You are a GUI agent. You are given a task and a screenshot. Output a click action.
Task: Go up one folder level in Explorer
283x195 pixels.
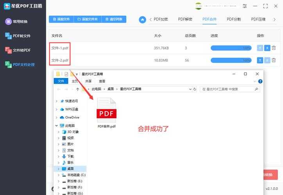click(78, 89)
